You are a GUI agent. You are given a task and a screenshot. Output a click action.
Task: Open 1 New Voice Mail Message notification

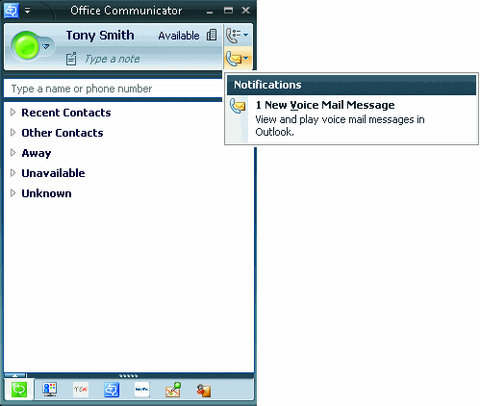point(325,105)
